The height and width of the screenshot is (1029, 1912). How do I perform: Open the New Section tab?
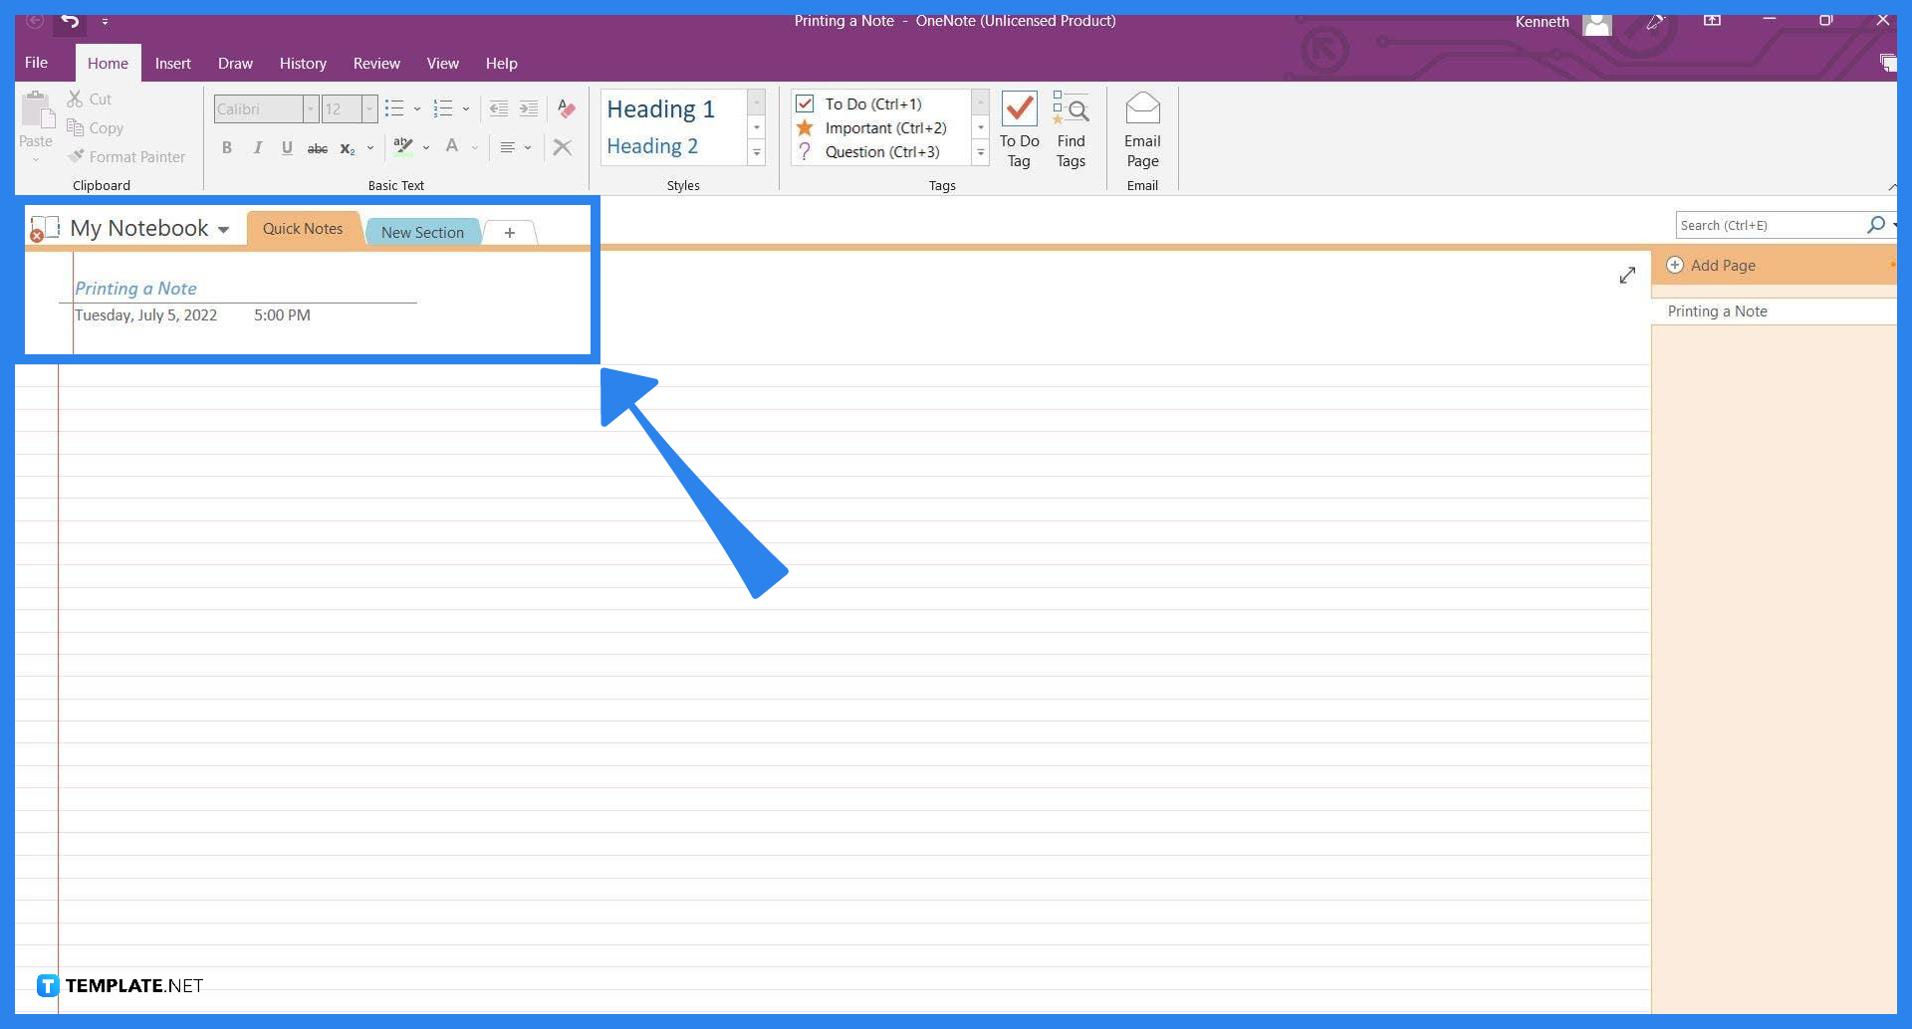pos(422,232)
